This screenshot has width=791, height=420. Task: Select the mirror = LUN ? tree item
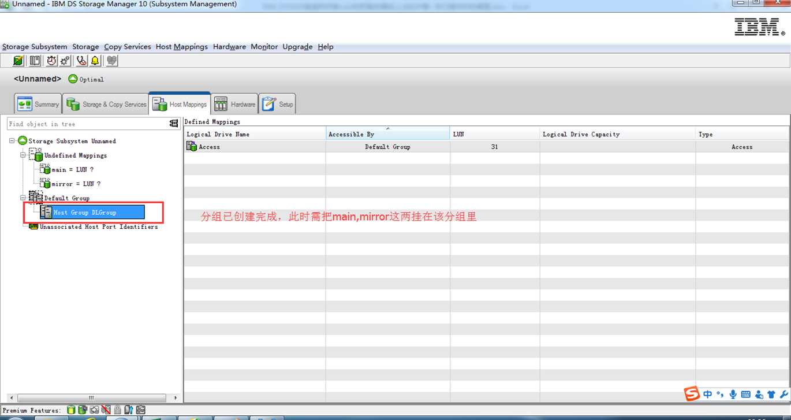pyautogui.click(x=76, y=184)
